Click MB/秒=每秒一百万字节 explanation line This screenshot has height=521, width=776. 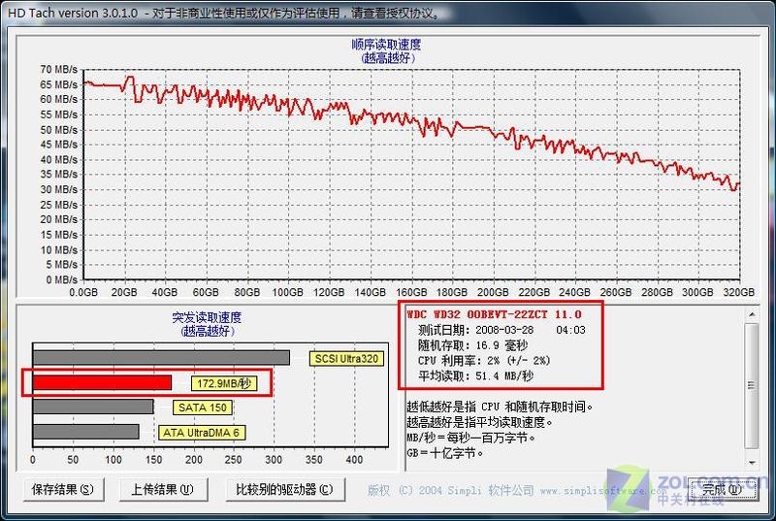pos(471,438)
